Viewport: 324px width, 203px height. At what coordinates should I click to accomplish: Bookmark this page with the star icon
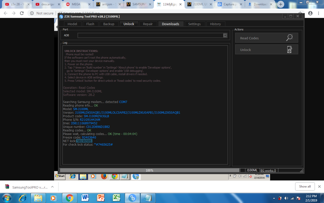tap(300, 13)
